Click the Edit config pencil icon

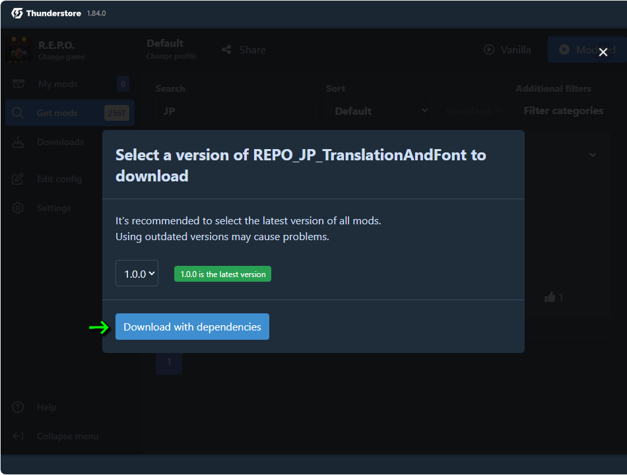pyautogui.click(x=18, y=179)
